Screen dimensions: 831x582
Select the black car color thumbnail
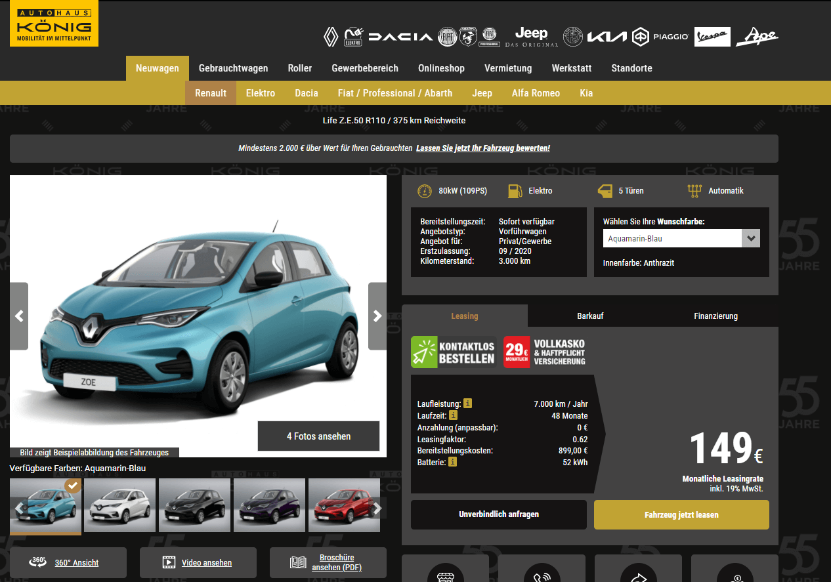(x=195, y=505)
